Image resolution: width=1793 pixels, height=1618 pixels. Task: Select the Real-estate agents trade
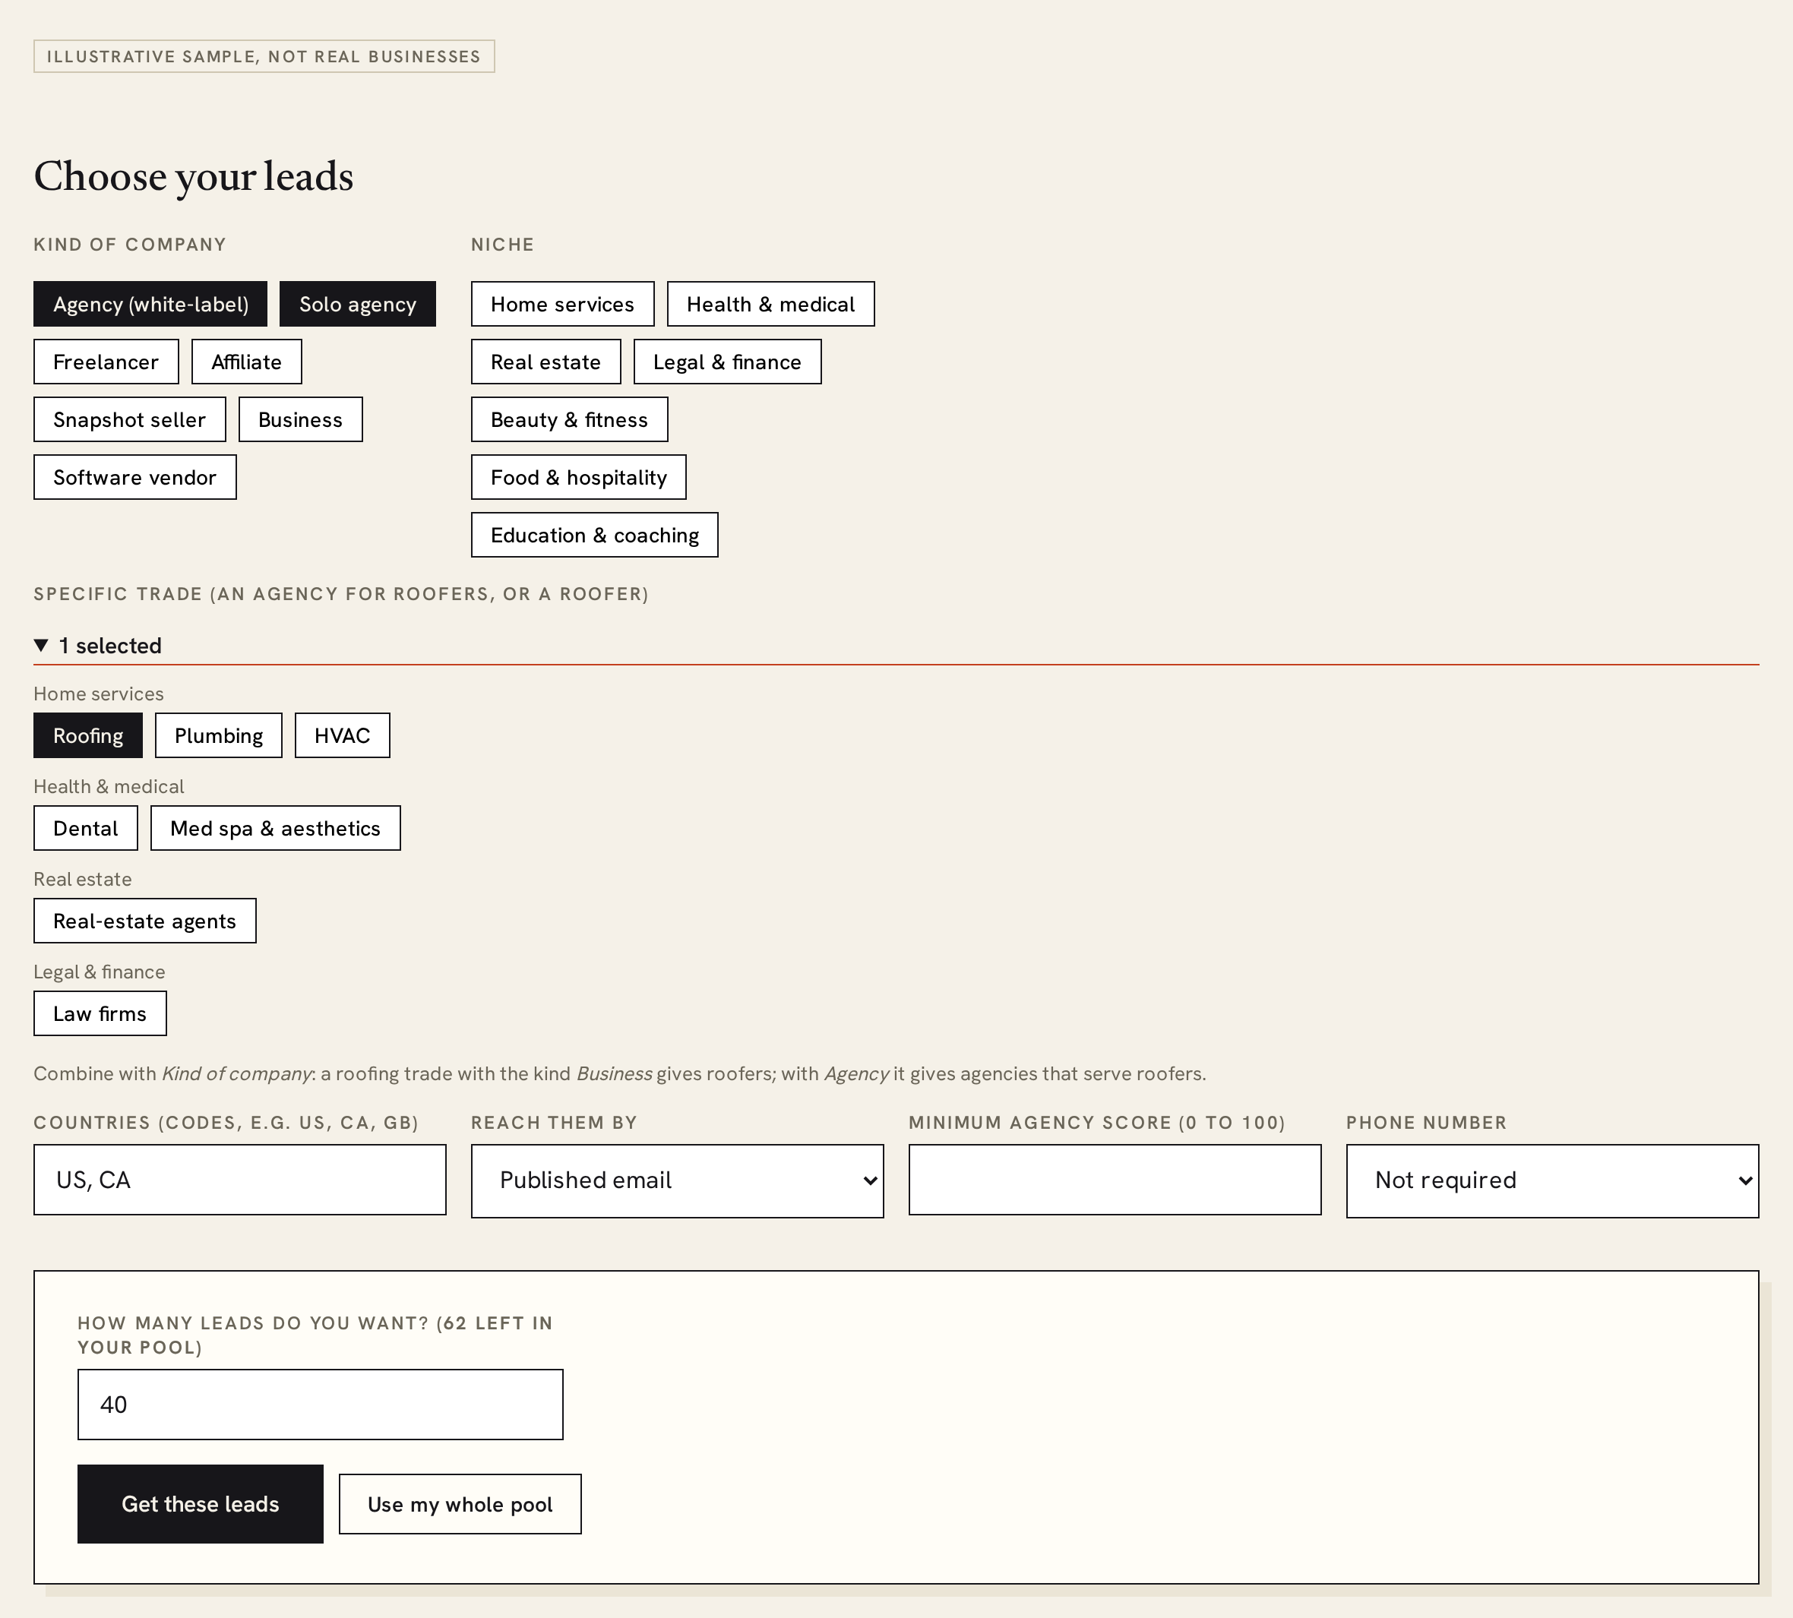pos(145,921)
